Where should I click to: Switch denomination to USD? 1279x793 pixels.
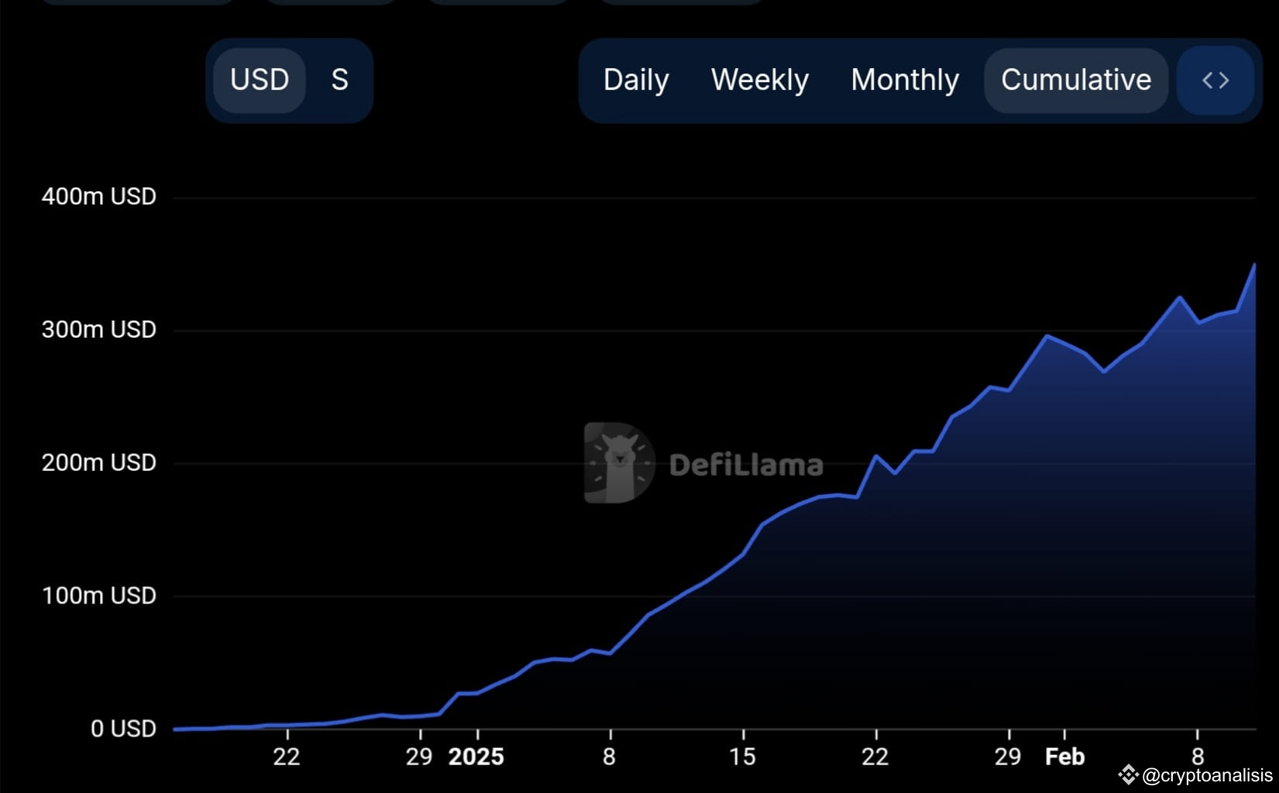(x=260, y=80)
